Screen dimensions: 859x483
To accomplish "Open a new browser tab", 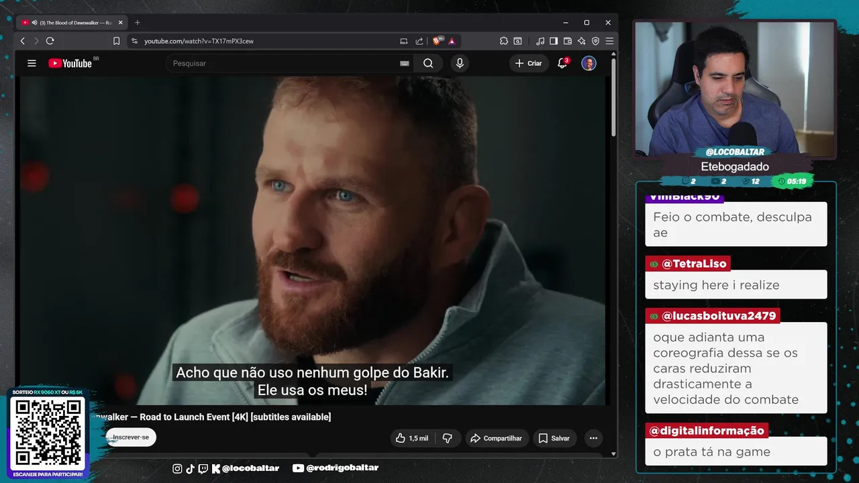I will pyautogui.click(x=138, y=23).
